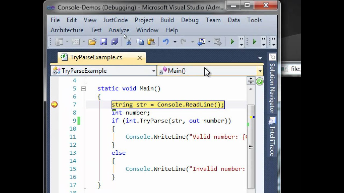Open the Data menu
The width and height of the screenshot is (344, 193).
tap(234, 20)
